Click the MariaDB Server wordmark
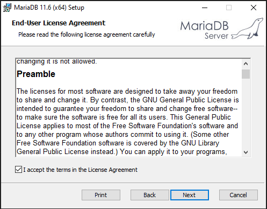The height and width of the screenshot is (209, 267). (x=205, y=30)
